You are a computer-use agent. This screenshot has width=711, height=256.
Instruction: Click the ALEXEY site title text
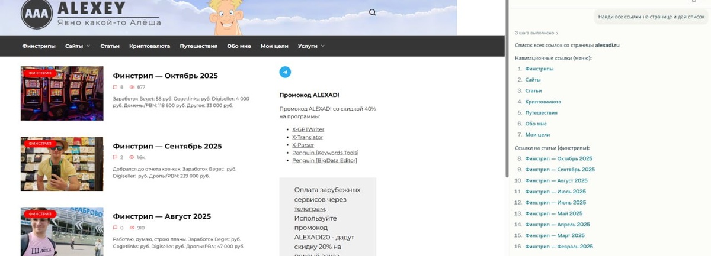pos(91,8)
